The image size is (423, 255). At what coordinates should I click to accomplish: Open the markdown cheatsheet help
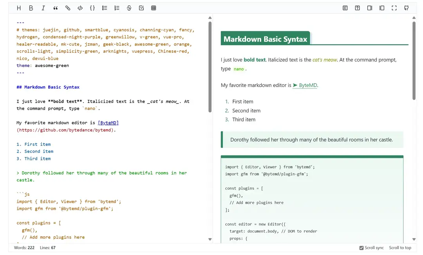(357, 8)
